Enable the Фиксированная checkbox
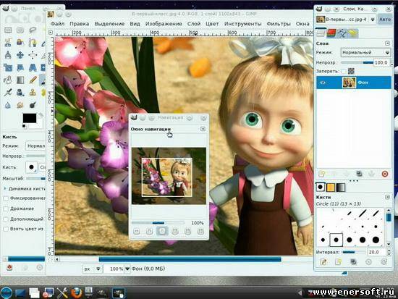 (x=6, y=198)
